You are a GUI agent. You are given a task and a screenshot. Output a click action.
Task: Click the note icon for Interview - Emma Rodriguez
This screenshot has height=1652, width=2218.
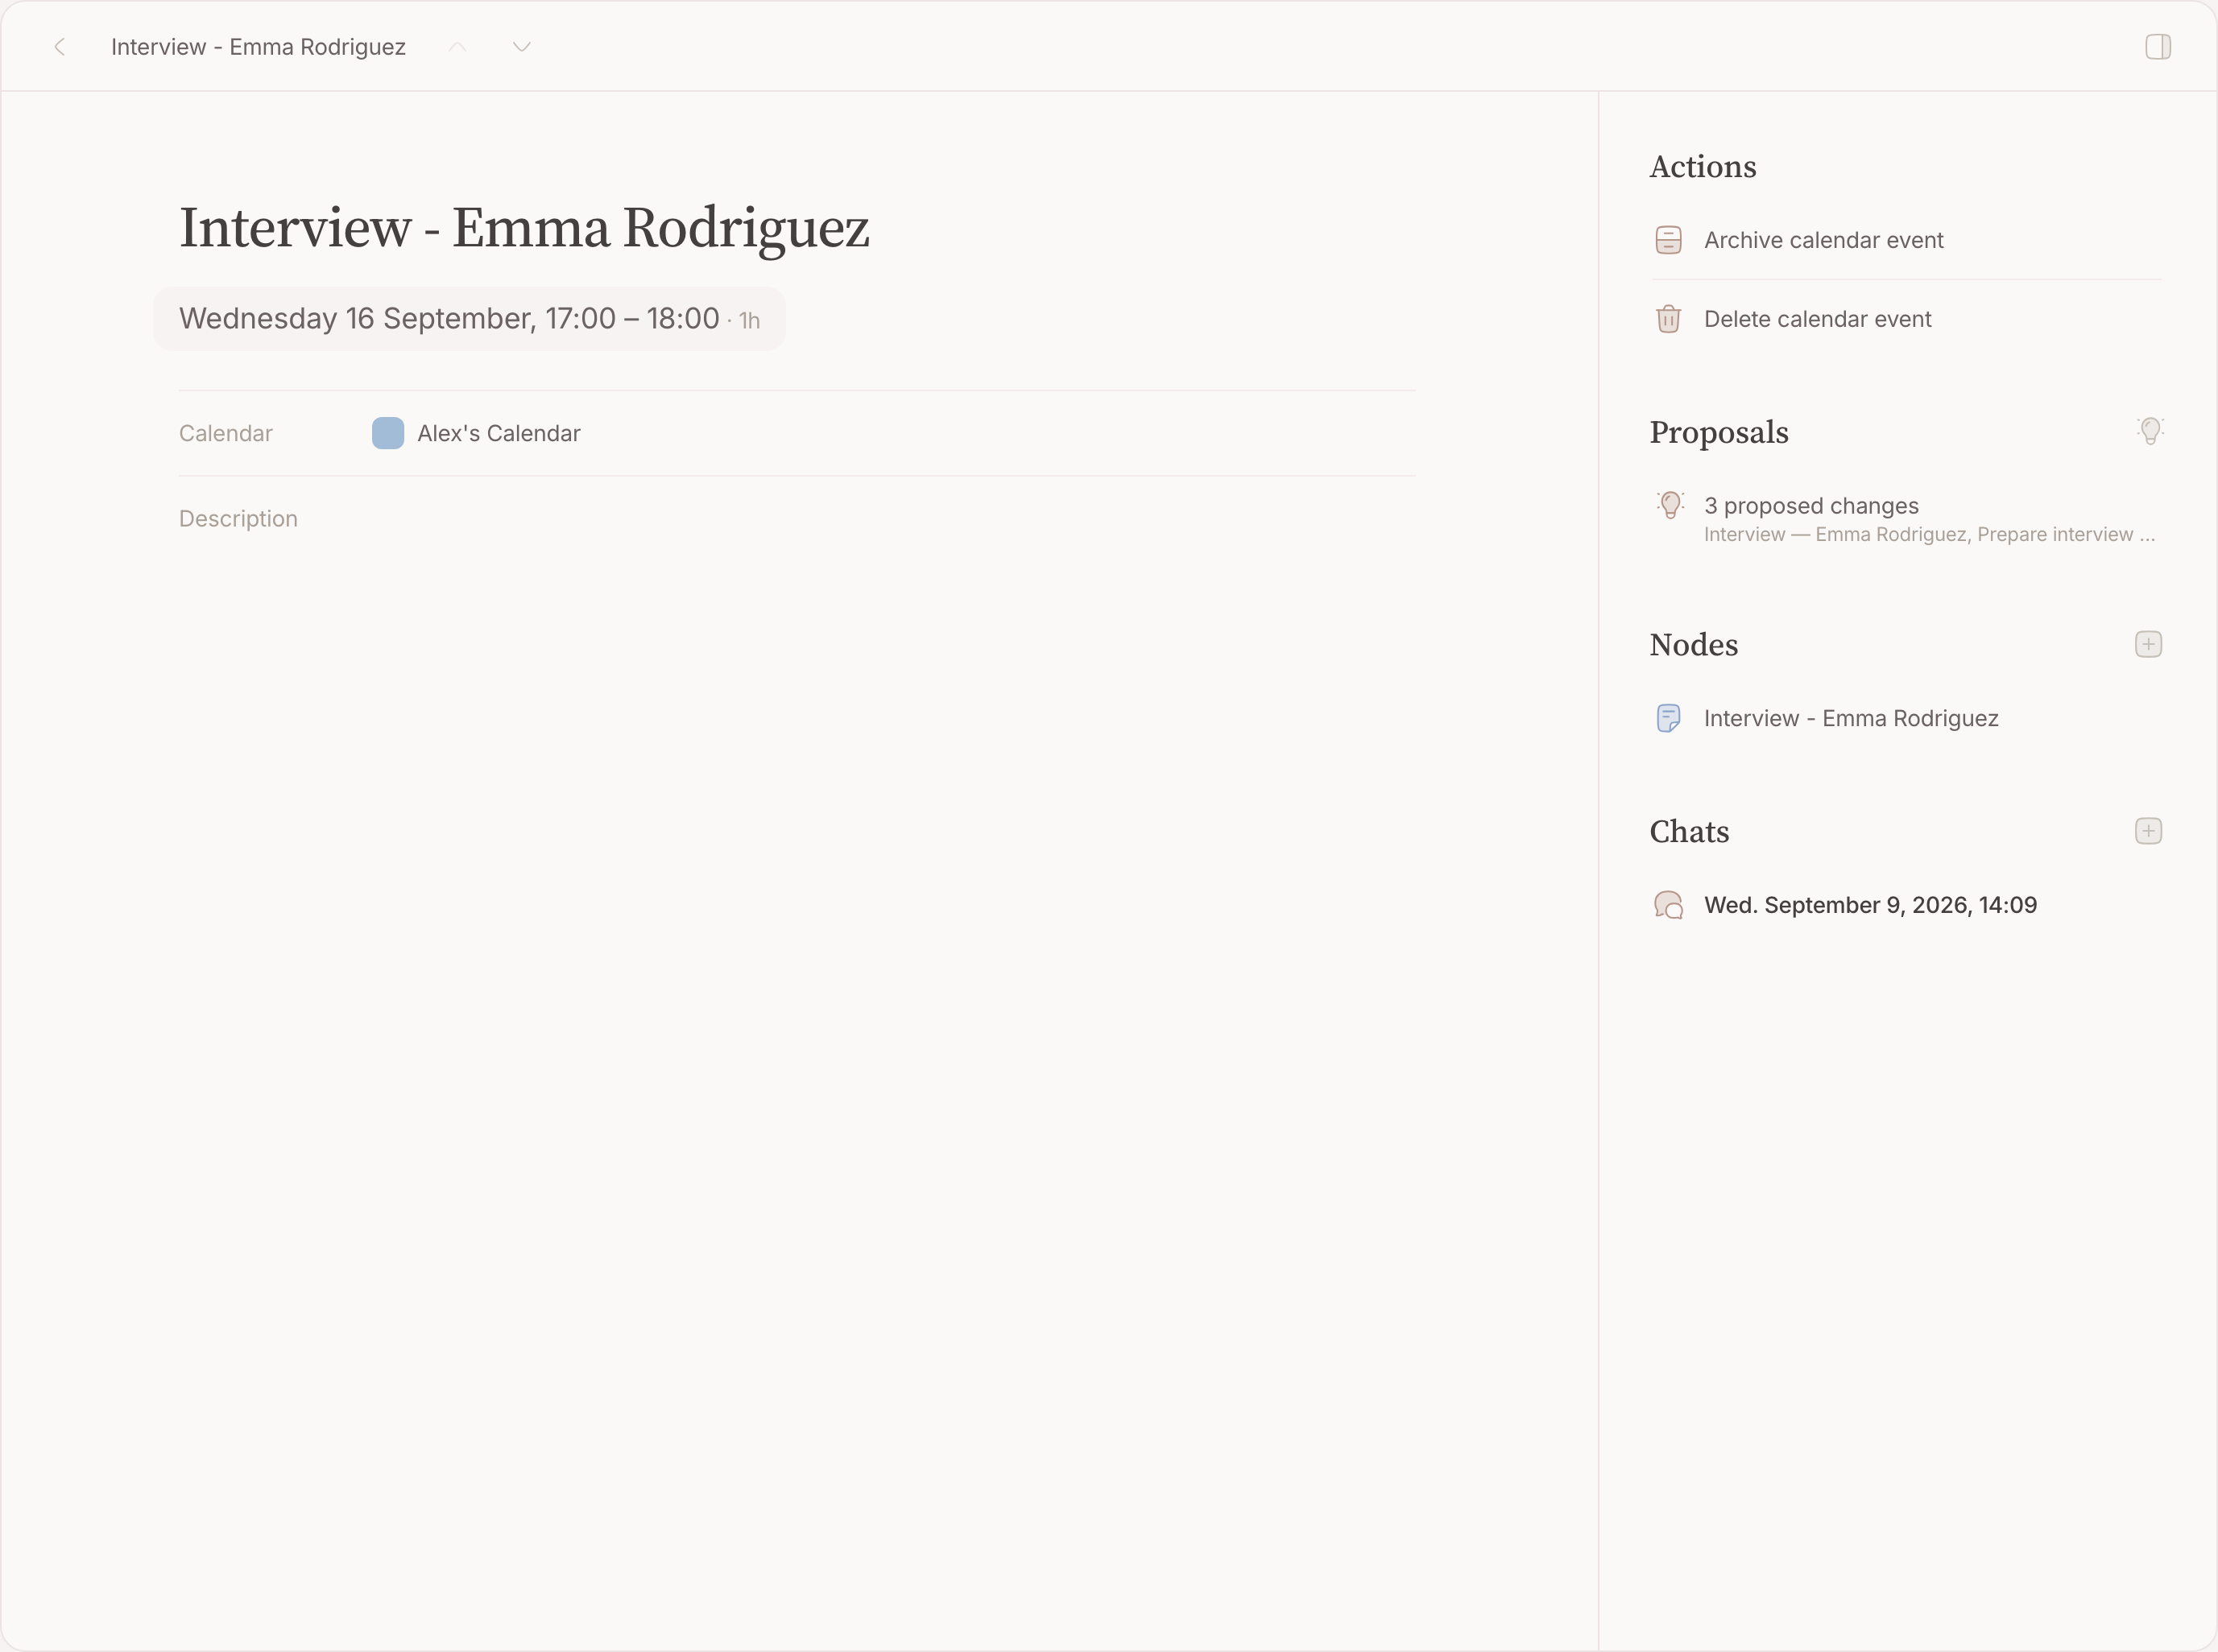tap(1669, 718)
